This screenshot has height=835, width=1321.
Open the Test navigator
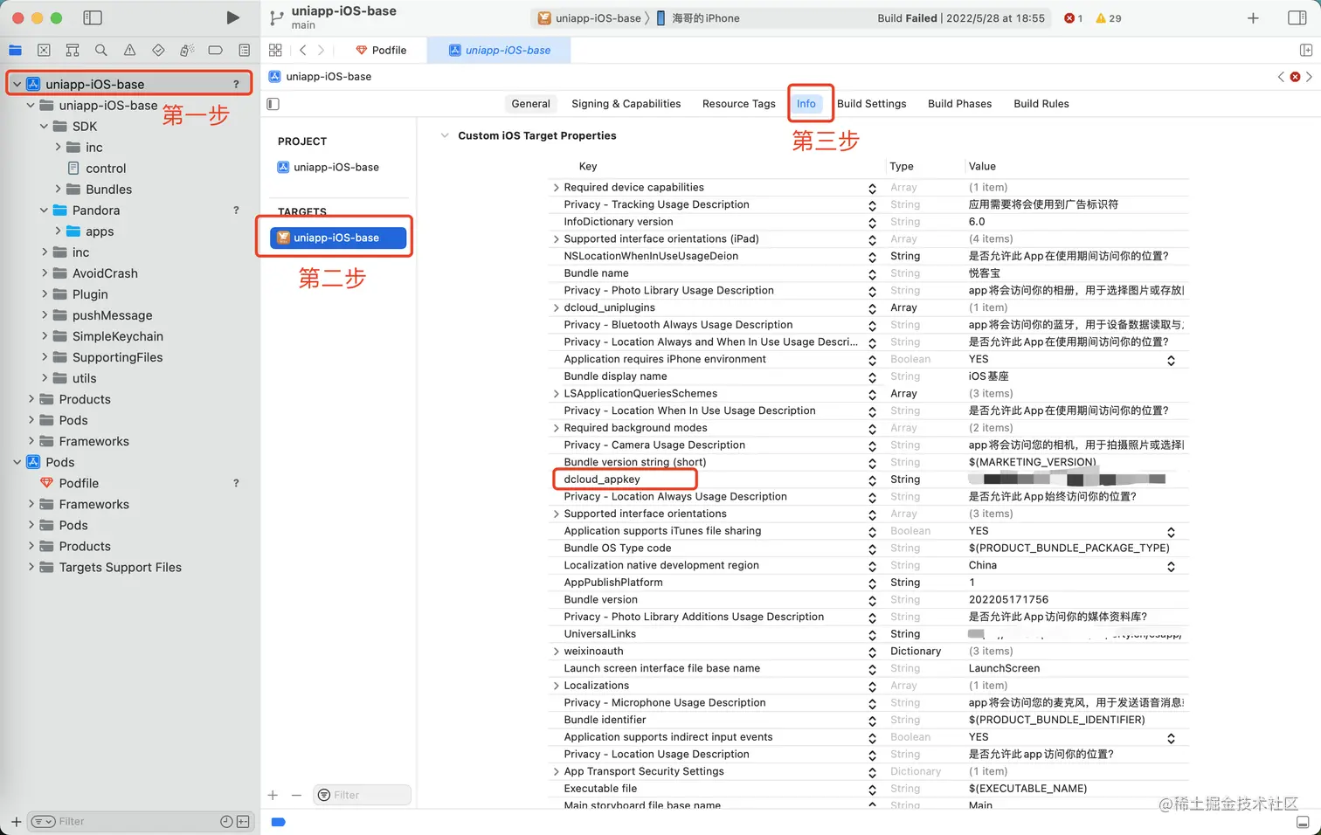pyautogui.click(x=158, y=50)
